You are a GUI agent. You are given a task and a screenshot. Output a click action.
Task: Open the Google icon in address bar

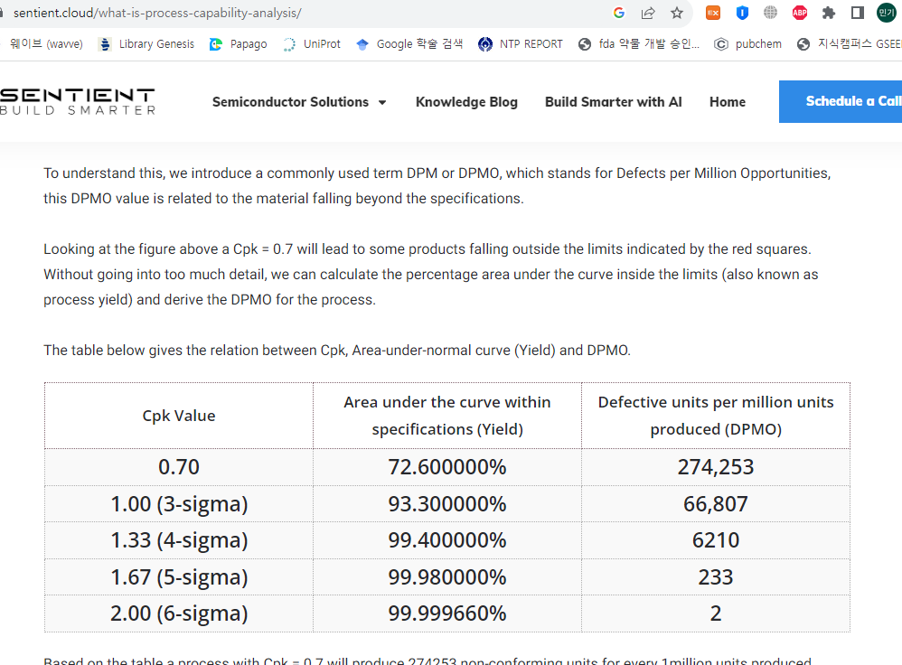pos(619,13)
